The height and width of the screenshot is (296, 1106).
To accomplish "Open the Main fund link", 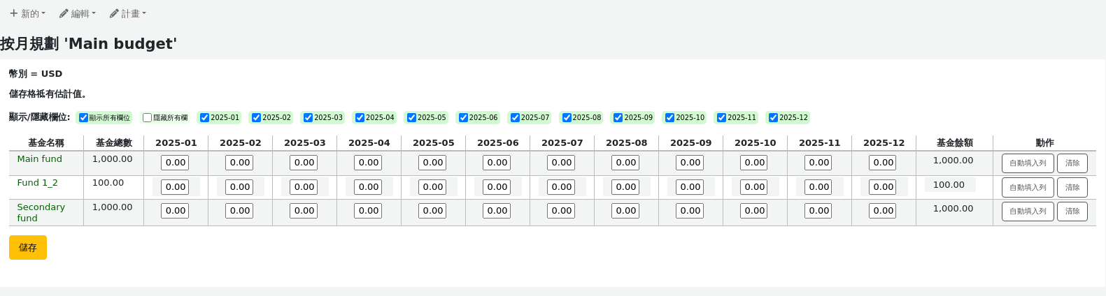I will pyautogui.click(x=40, y=159).
